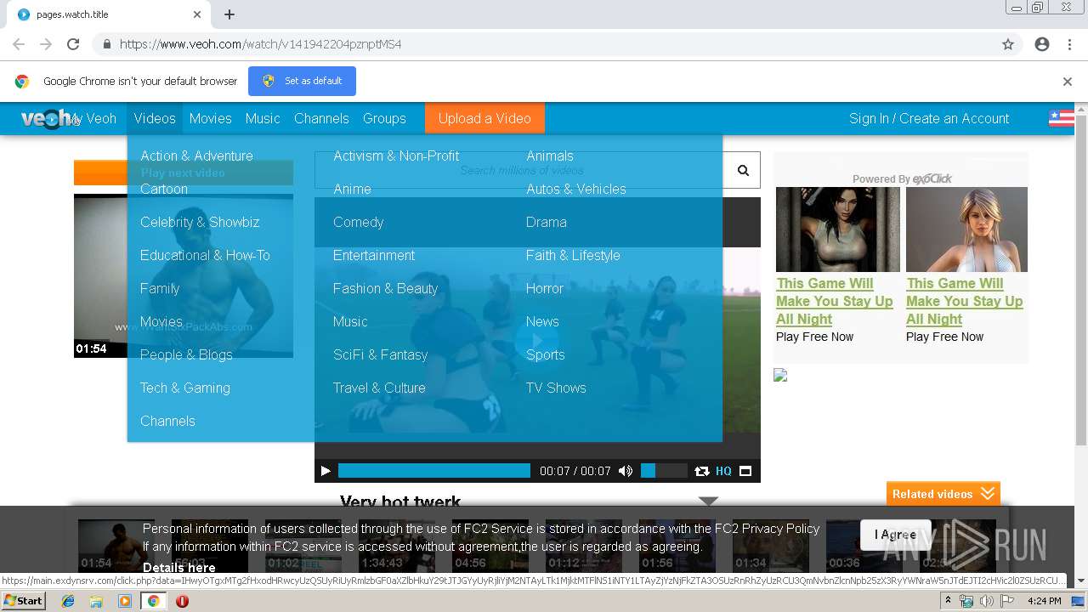Mute the video using the speaker icon
Image resolution: width=1088 pixels, height=612 pixels.
pyautogui.click(x=626, y=471)
